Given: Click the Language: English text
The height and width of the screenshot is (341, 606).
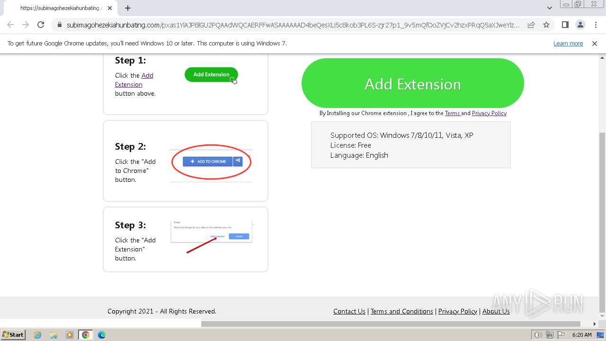Looking at the screenshot, I should (359, 155).
